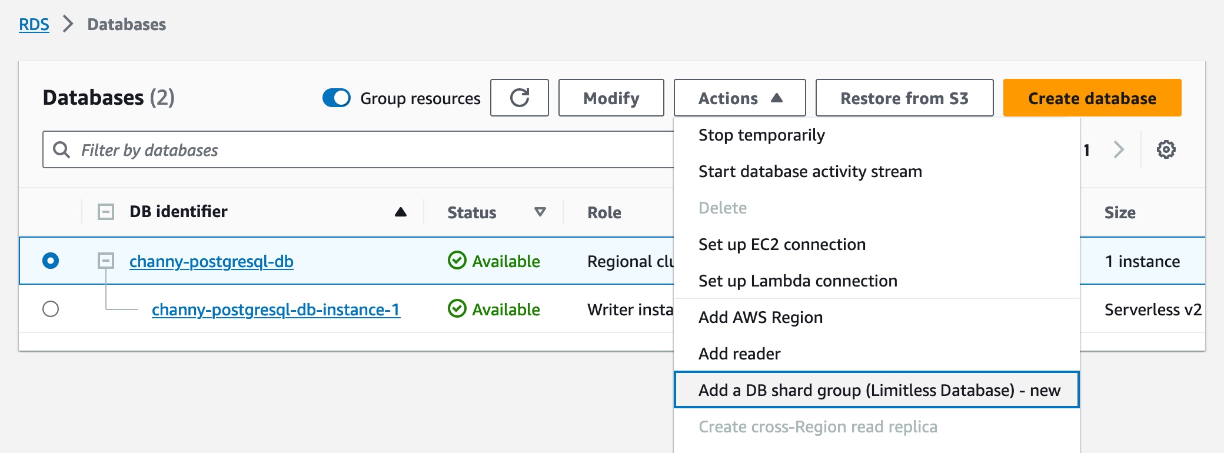Toggle Group resources switch
Screen dimensions: 1224x453
pyautogui.click(x=336, y=98)
